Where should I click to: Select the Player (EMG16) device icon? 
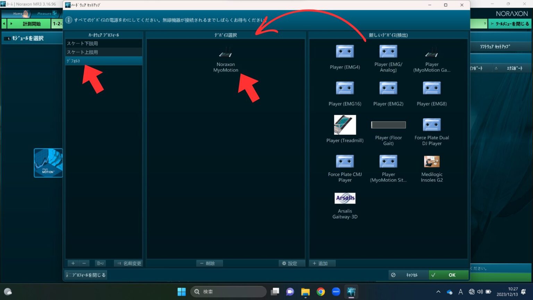[x=345, y=88]
